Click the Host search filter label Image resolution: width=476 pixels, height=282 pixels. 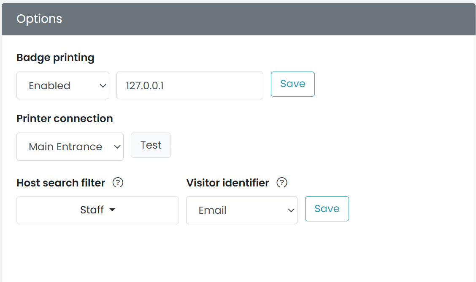(61, 183)
